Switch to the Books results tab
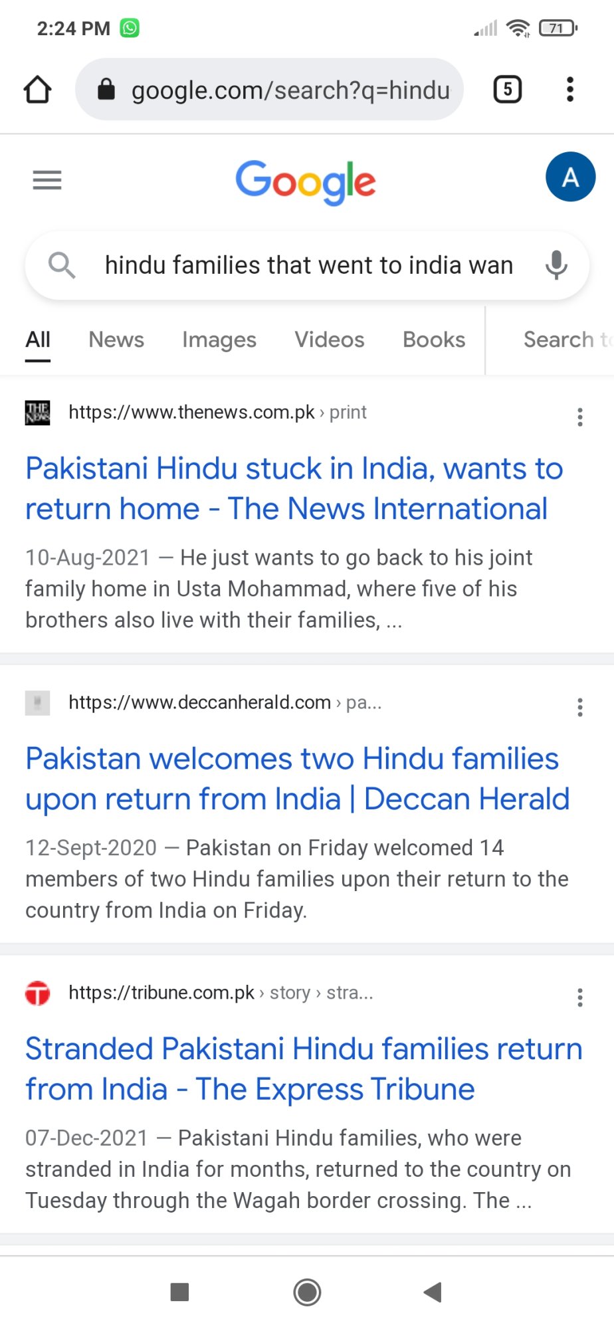This screenshot has width=614, height=1329. point(434,340)
